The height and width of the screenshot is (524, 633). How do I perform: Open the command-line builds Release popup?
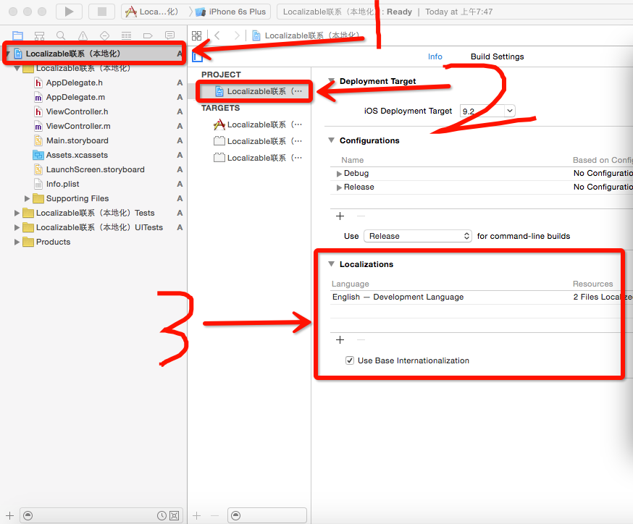pos(417,236)
